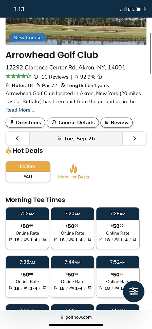The image size is (152, 329).
Task: Click the green star rating
Action: pos(18,76)
